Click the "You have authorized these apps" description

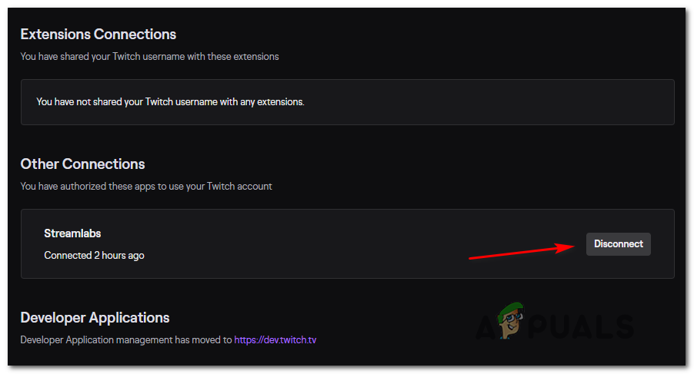click(146, 186)
